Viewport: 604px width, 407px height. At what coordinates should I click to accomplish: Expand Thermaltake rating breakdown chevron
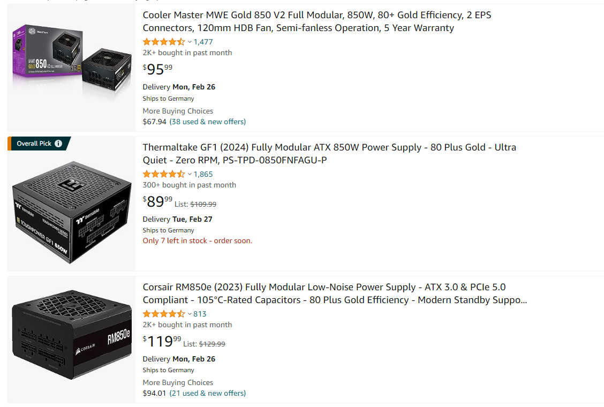pyautogui.click(x=190, y=174)
